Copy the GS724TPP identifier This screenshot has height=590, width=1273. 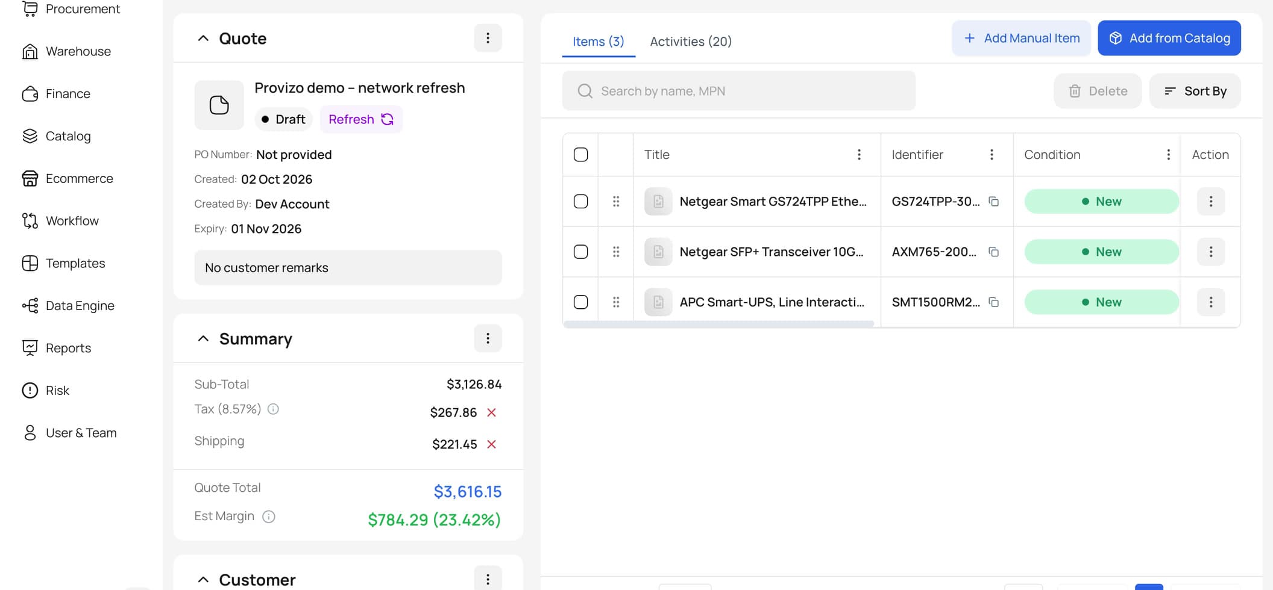(994, 202)
